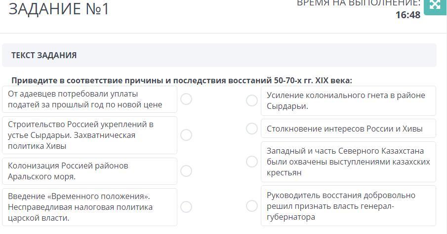Click the 'Колонизация Россией районов Аральского моря' card
This screenshot has width=447, height=234.
coord(89,171)
